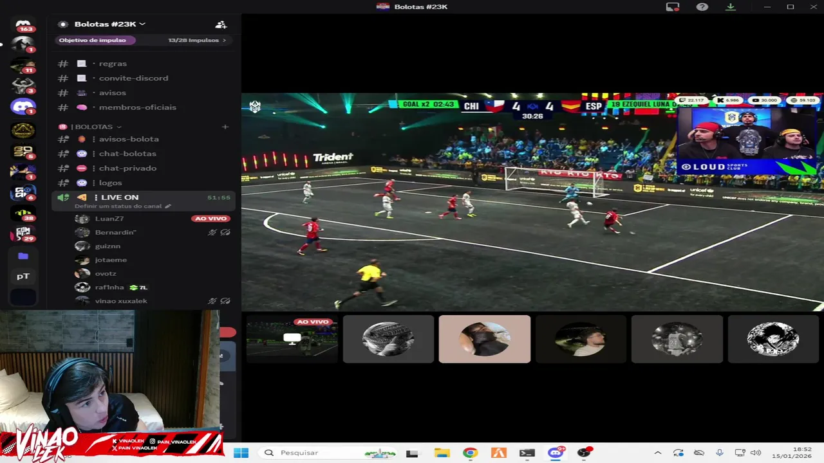The image size is (824, 463).
Task: Show hidden icons in the system tray
Action: click(657, 453)
